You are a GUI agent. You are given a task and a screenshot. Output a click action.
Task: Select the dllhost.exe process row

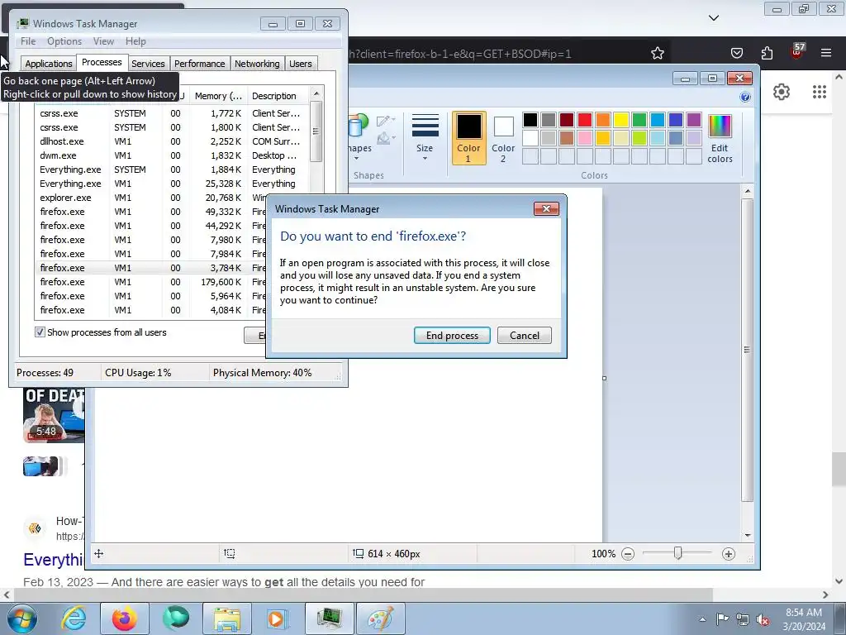(172, 141)
